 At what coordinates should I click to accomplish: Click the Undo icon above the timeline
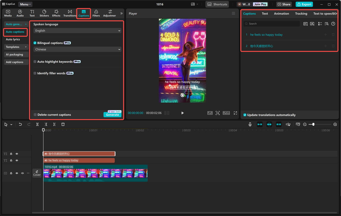coord(21,124)
